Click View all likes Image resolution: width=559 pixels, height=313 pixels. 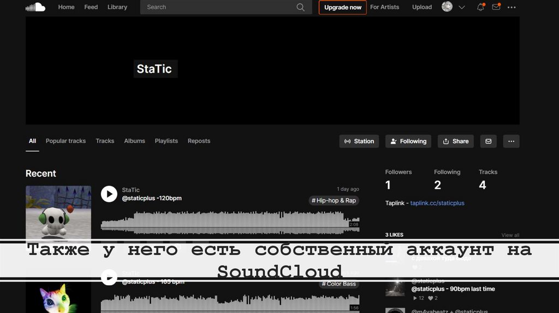click(x=510, y=235)
